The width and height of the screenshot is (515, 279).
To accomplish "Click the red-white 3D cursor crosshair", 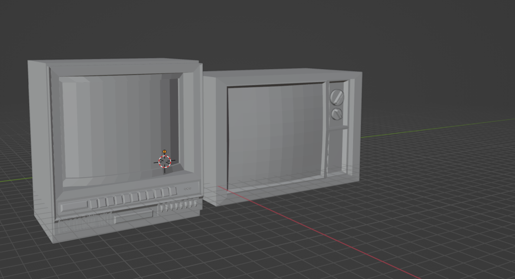I will pos(165,162).
